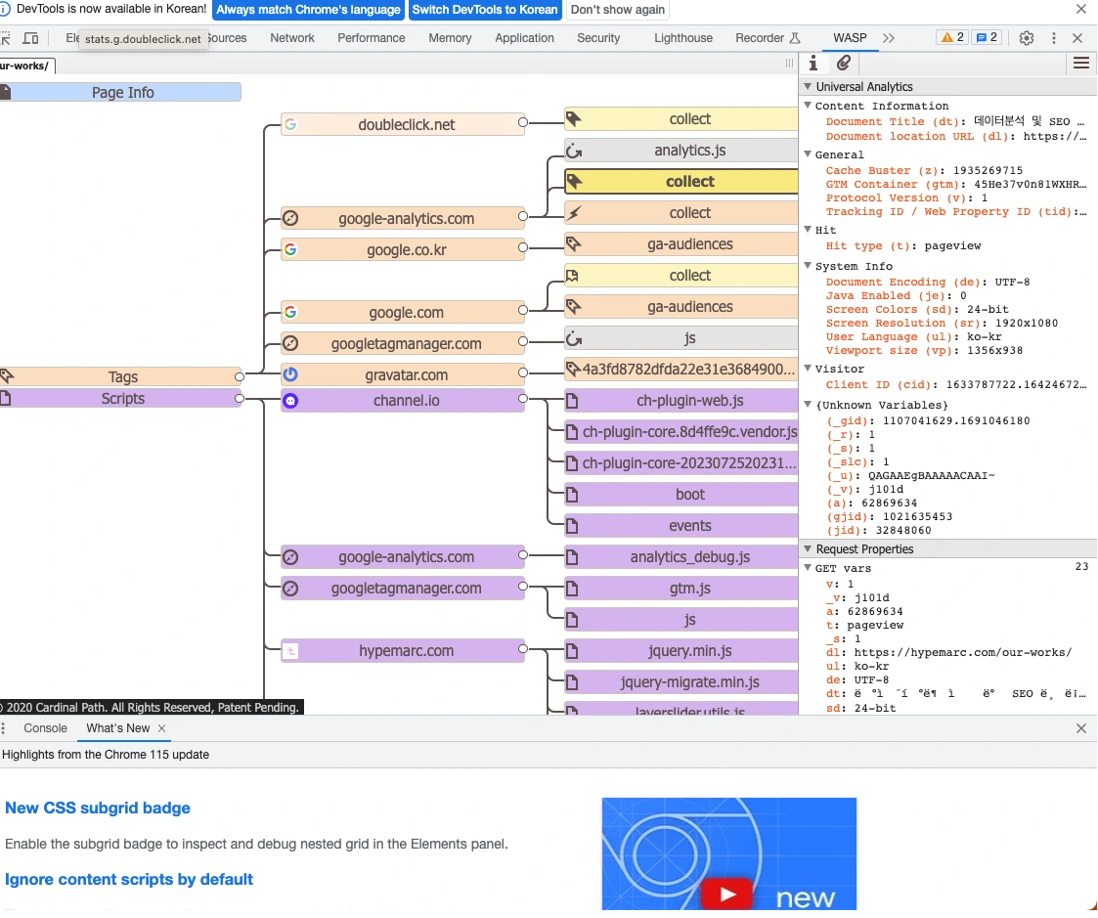This screenshot has height=918, width=1098.
Task: Switch to the Network tab
Action: [x=292, y=38]
